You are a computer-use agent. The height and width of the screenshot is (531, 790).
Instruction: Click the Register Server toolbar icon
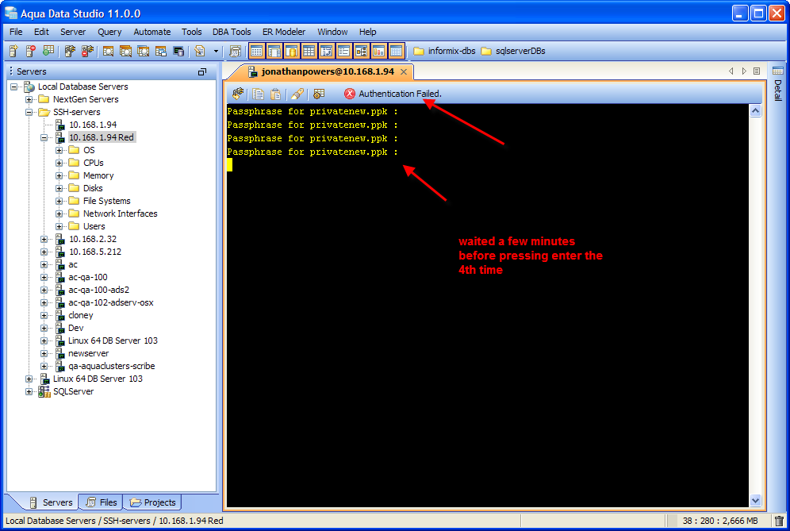tap(13, 51)
